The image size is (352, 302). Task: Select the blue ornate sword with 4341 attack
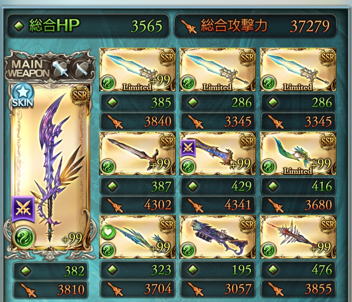pos(217,154)
